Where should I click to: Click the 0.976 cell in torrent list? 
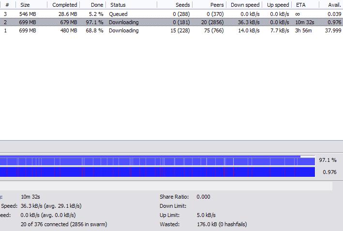click(334, 22)
